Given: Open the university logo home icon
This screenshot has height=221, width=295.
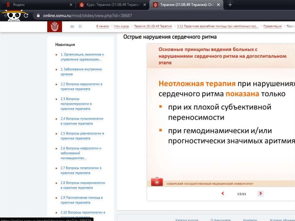Looking at the screenshot, I should point(54,27).
